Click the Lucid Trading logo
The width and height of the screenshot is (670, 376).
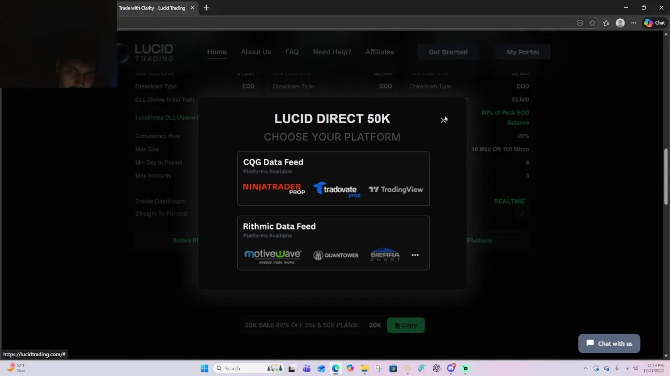(147, 52)
